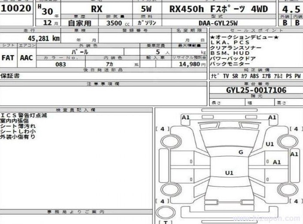Select the U1 mark on the roof diagram
The image size is (303, 224).
[229, 173]
